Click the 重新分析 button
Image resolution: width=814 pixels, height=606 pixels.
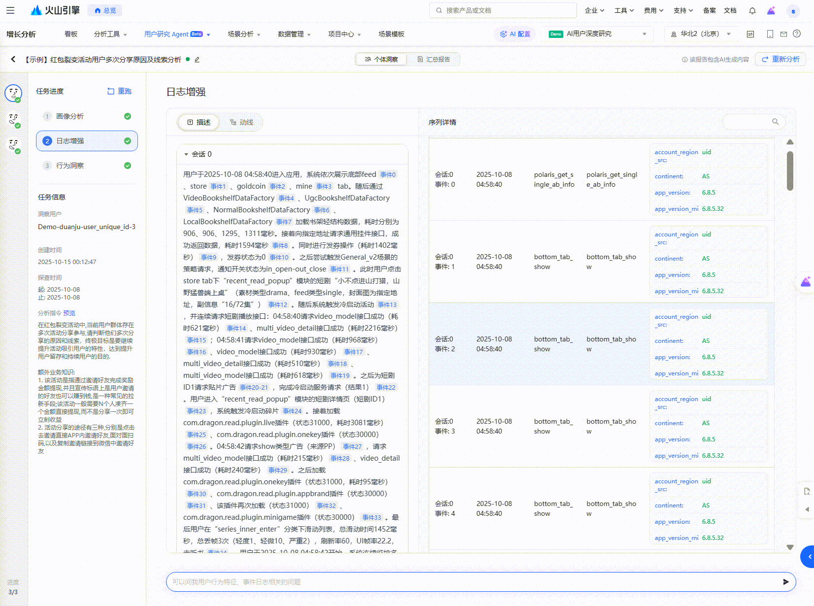coord(780,59)
